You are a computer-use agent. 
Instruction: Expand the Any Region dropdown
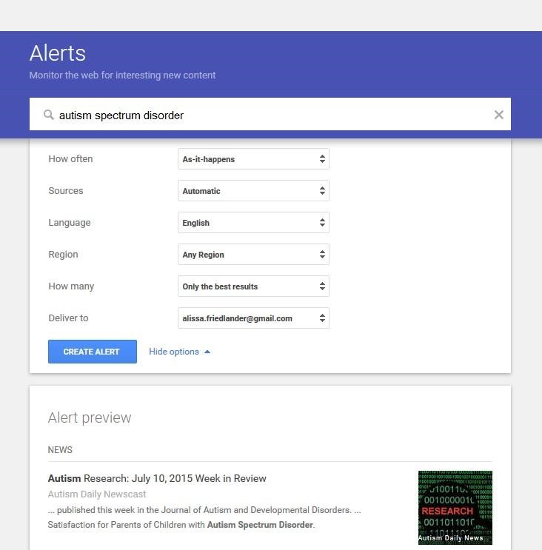coord(253,255)
